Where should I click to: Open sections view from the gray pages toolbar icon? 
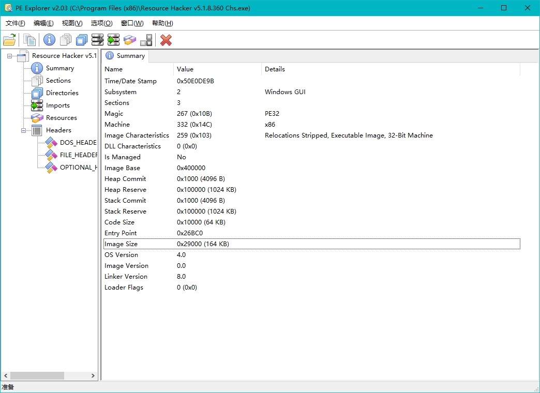coord(66,40)
